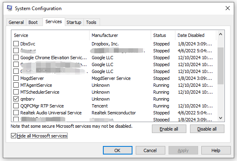Select the MogdServer Service manufacturer text

(x=111, y=78)
